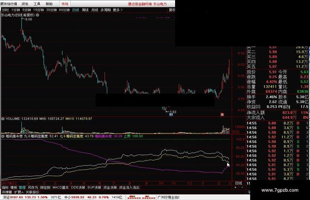Open the 更多 > period options
The image size is (310, 200).
[118, 10]
